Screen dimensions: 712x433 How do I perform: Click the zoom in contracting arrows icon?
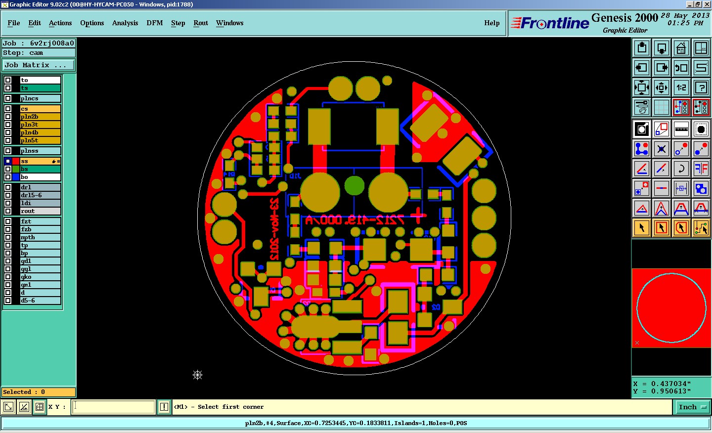click(x=662, y=87)
